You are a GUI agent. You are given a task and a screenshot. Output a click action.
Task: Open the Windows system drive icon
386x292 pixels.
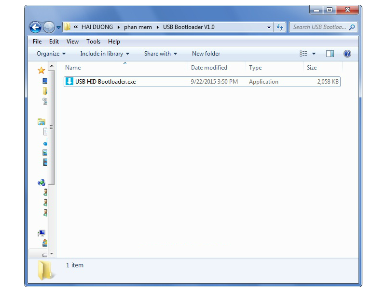pyautogui.click(x=45, y=243)
